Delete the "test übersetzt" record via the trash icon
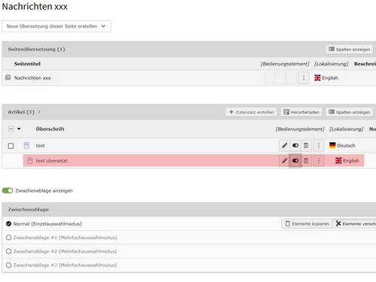 point(306,161)
